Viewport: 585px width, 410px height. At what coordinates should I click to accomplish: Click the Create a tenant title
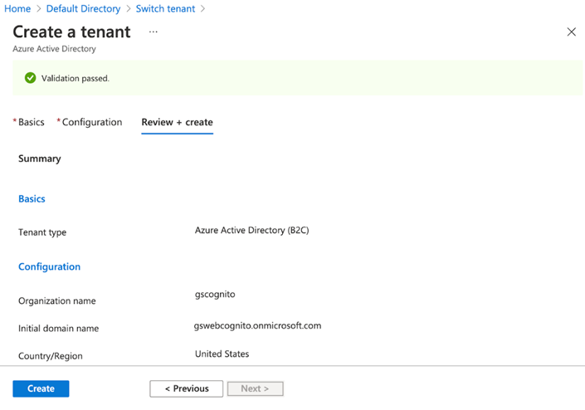71,32
